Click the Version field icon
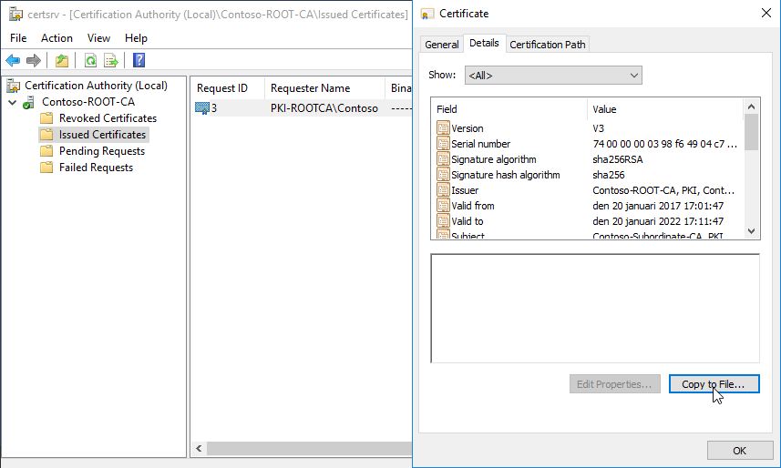 point(443,128)
